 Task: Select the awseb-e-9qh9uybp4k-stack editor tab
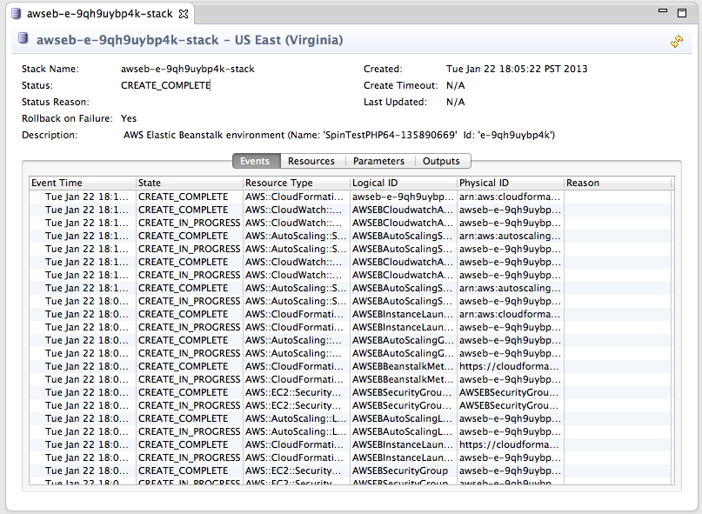[99, 14]
